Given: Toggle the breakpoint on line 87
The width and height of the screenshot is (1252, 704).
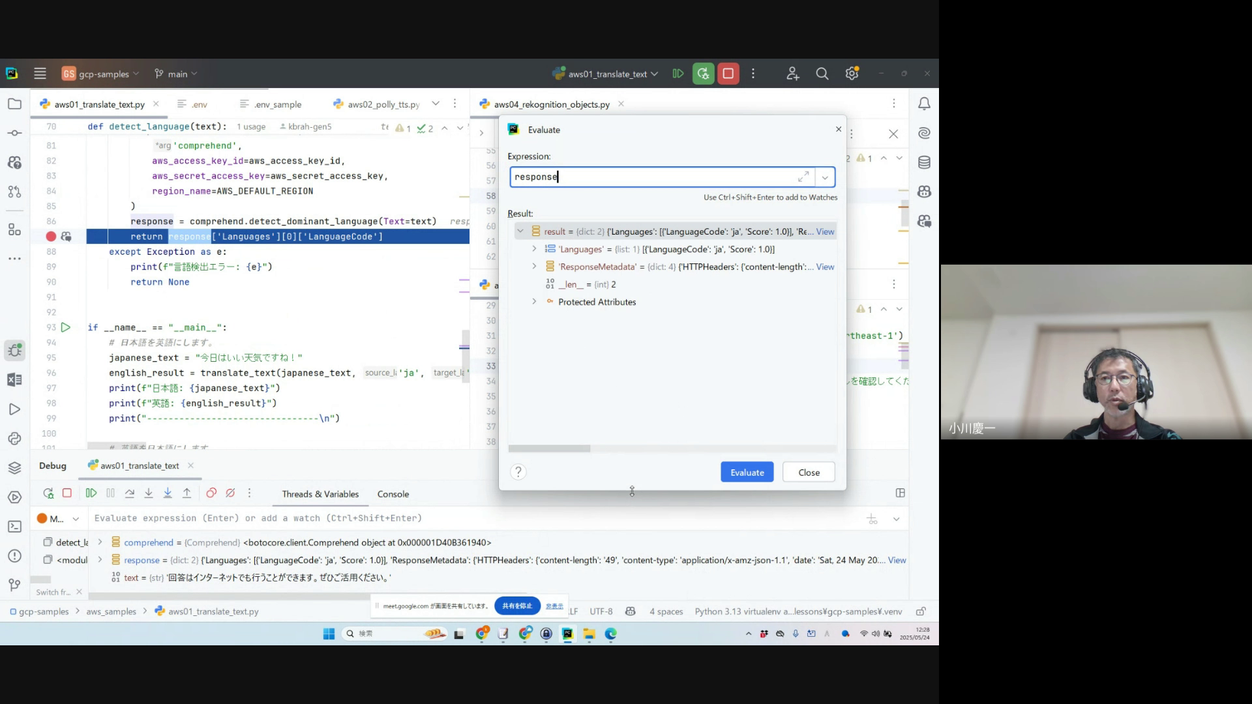Looking at the screenshot, I should click(51, 237).
